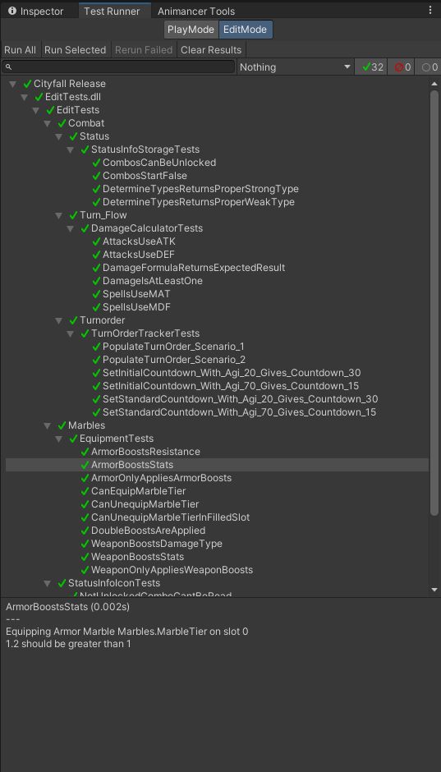
Task: Toggle the failed tests filter showing 0
Action: pyautogui.click(x=401, y=67)
